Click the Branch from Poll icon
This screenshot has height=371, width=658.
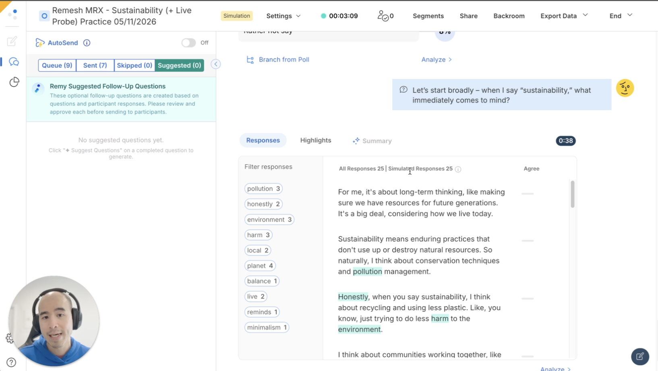(250, 60)
